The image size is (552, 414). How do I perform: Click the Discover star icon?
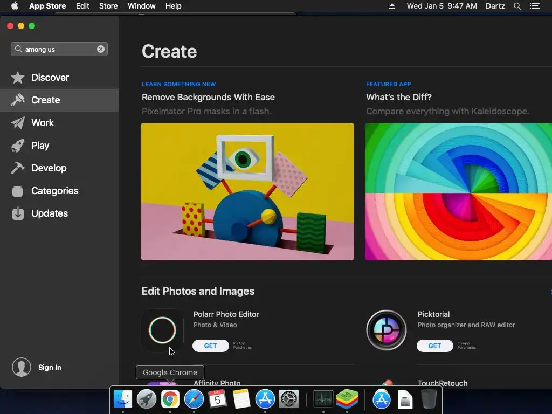(18, 78)
